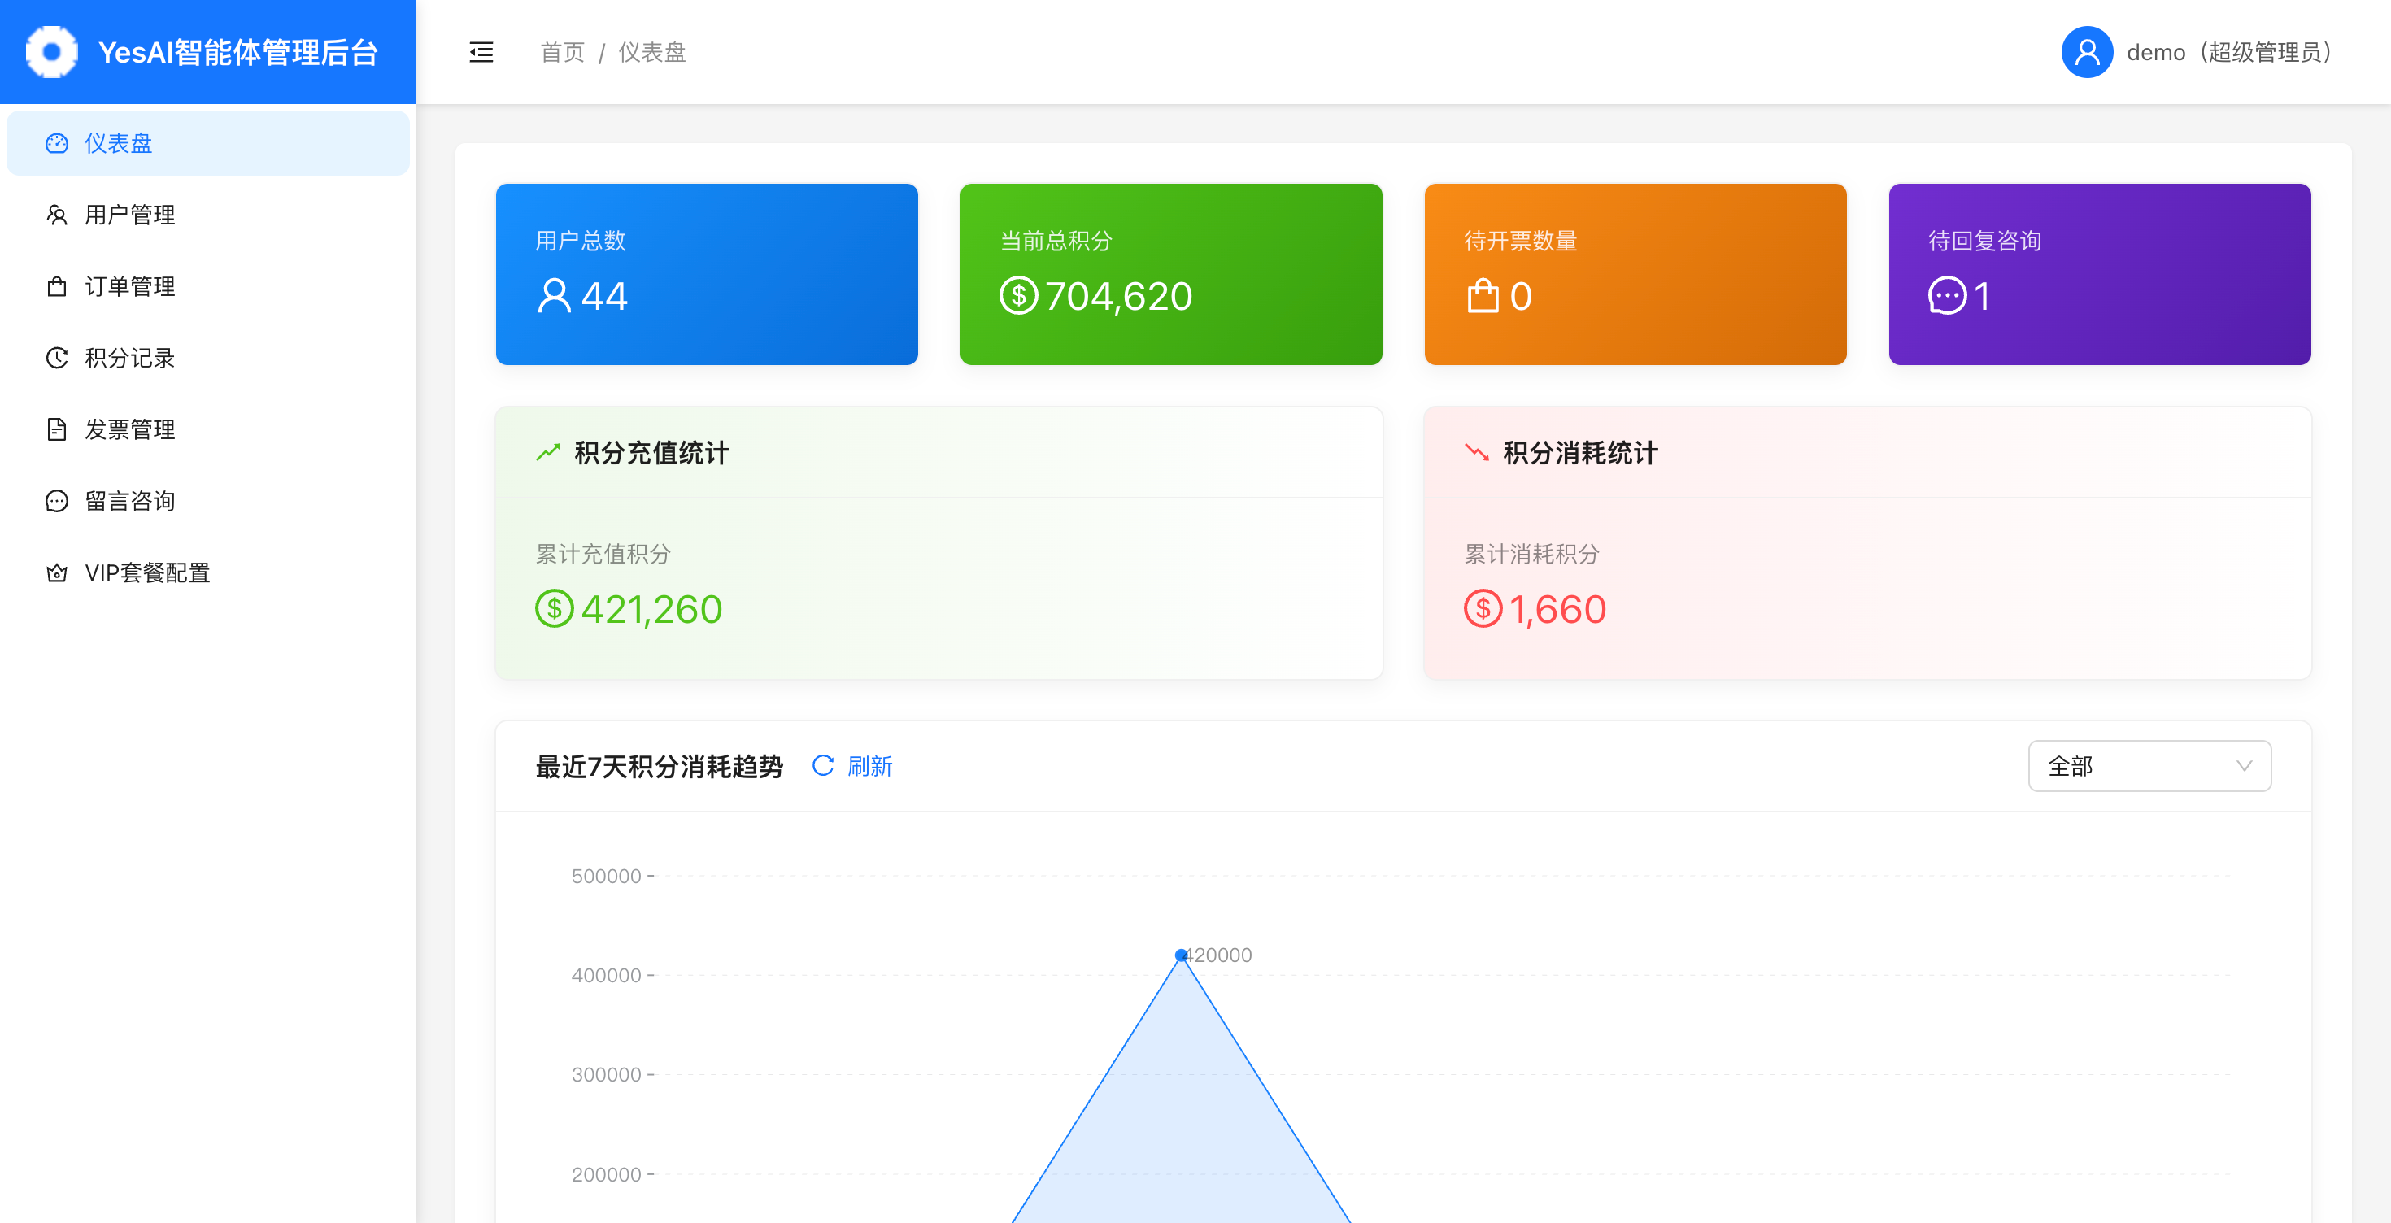This screenshot has height=1223, width=2391.
Task: Click the 44 user count value
Action: click(x=604, y=296)
